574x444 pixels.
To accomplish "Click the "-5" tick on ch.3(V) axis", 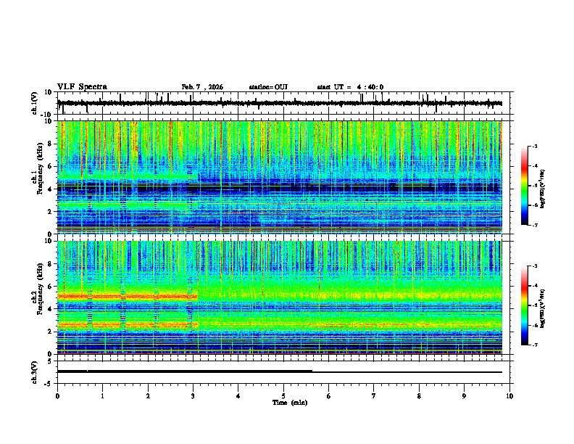I will point(49,384).
